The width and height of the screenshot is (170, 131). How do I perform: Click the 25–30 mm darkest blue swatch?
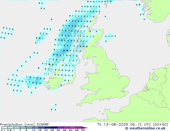[x=54, y=128]
